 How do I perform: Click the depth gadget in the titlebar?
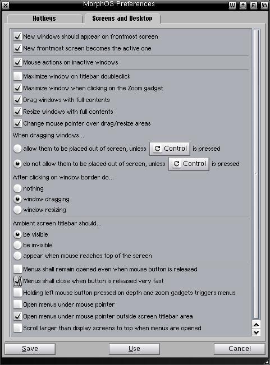tap(264, 5)
